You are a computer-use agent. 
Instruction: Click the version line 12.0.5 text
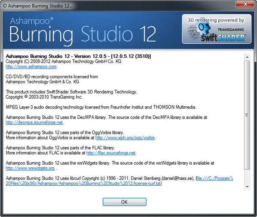click(78, 56)
